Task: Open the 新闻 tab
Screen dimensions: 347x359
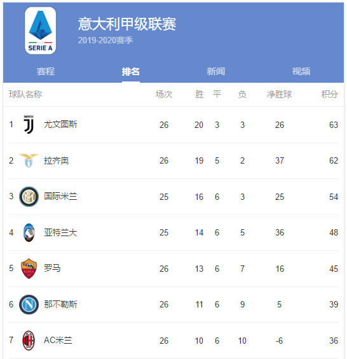Action: point(216,71)
